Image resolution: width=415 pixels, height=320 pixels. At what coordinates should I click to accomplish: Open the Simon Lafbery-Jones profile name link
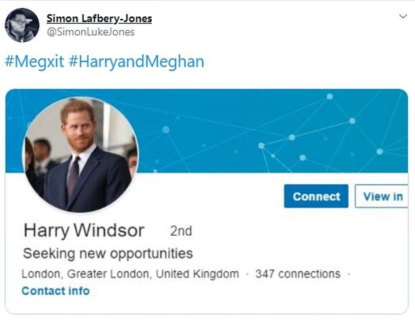tap(99, 18)
